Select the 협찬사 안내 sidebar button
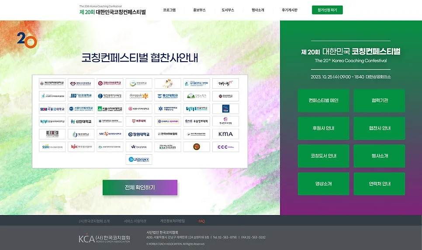Viewport: 422px width, 250px height. click(379, 128)
